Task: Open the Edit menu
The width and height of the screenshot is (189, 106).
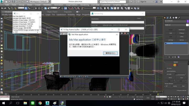Action: point(7,5)
